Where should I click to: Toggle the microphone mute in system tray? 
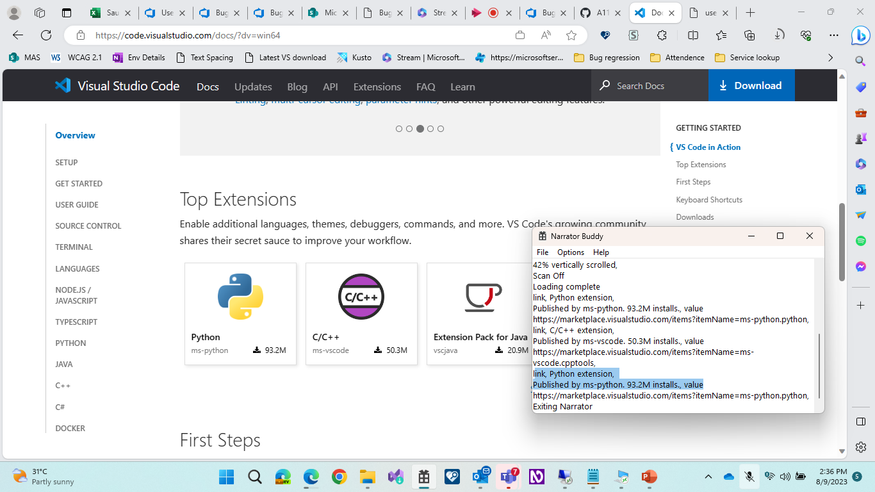point(749,477)
